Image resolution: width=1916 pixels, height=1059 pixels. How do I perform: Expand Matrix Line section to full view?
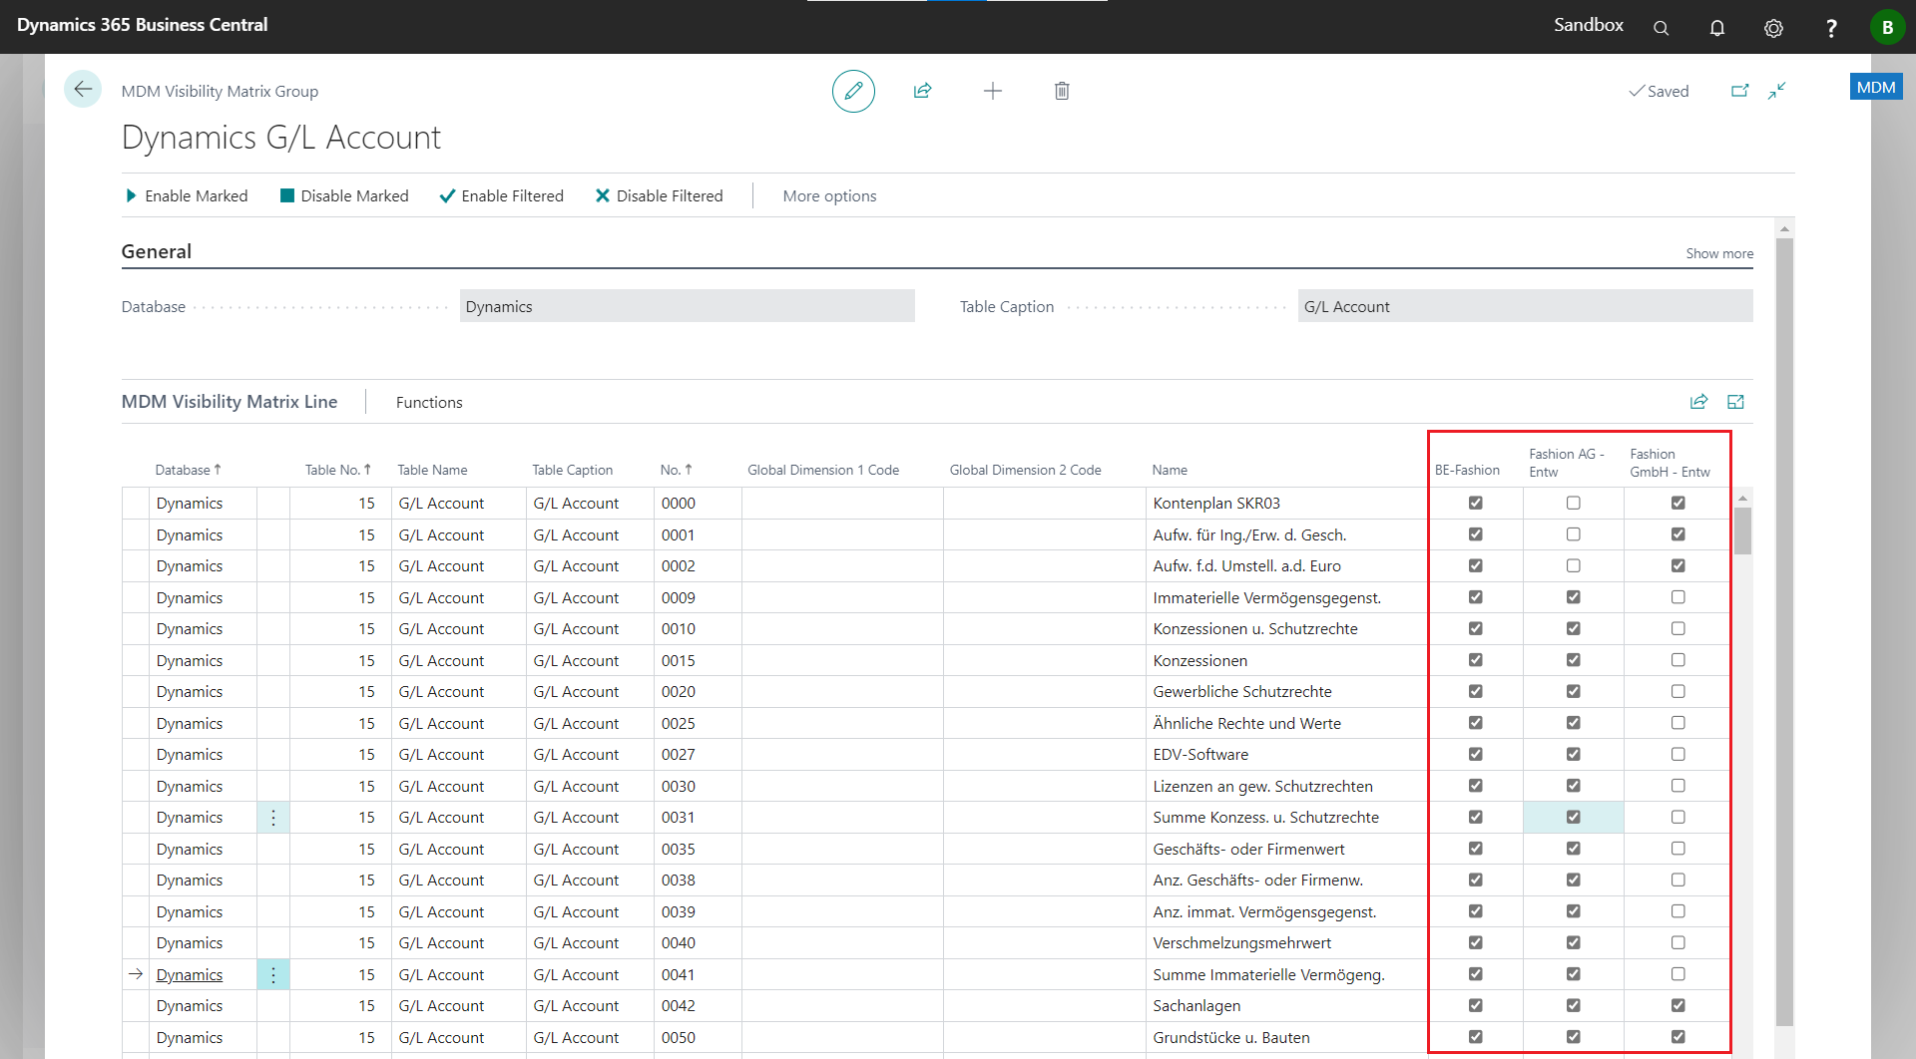pos(1735,402)
